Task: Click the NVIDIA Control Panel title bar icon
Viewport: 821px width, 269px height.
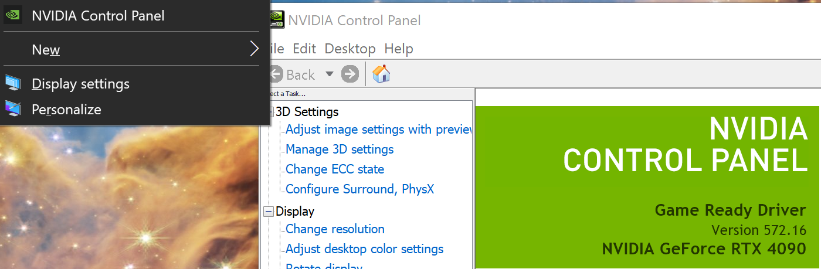Action: tap(276, 20)
